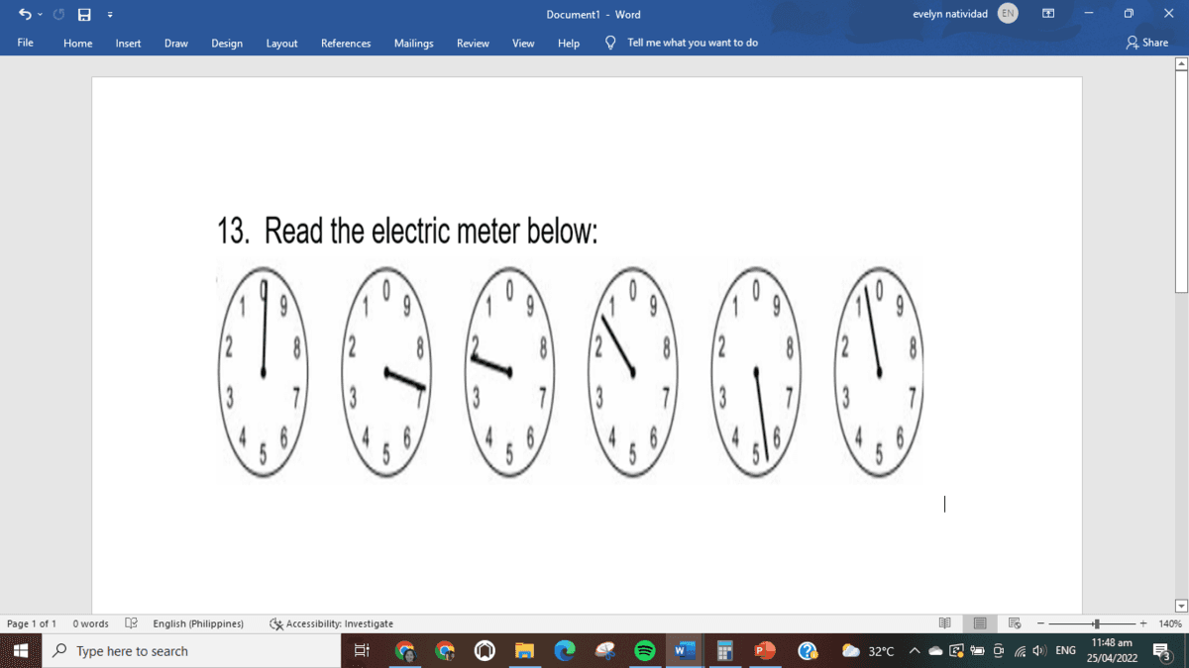
Task: Click the Share button
Action: pos(1147,43)
